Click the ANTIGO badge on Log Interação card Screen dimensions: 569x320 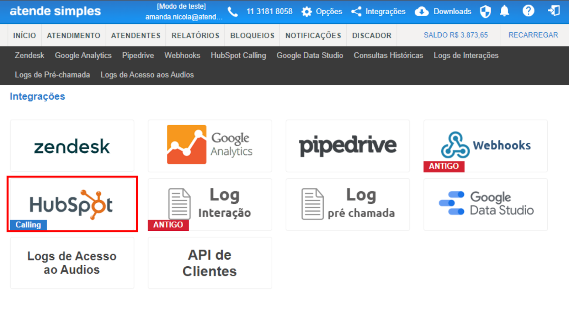coord(168,225)
